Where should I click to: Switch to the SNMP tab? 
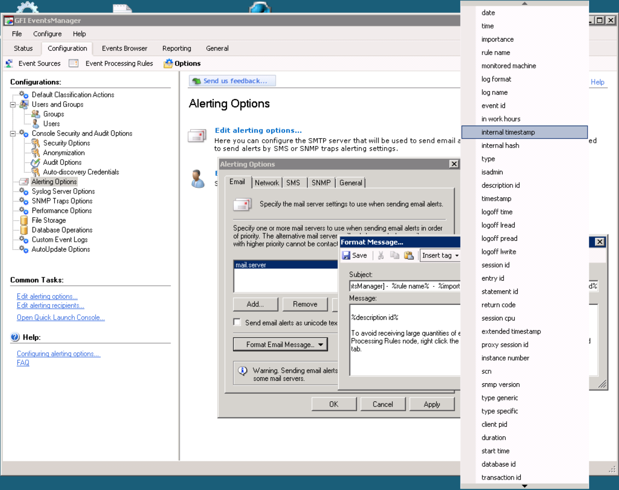click(x=321, y=183)
